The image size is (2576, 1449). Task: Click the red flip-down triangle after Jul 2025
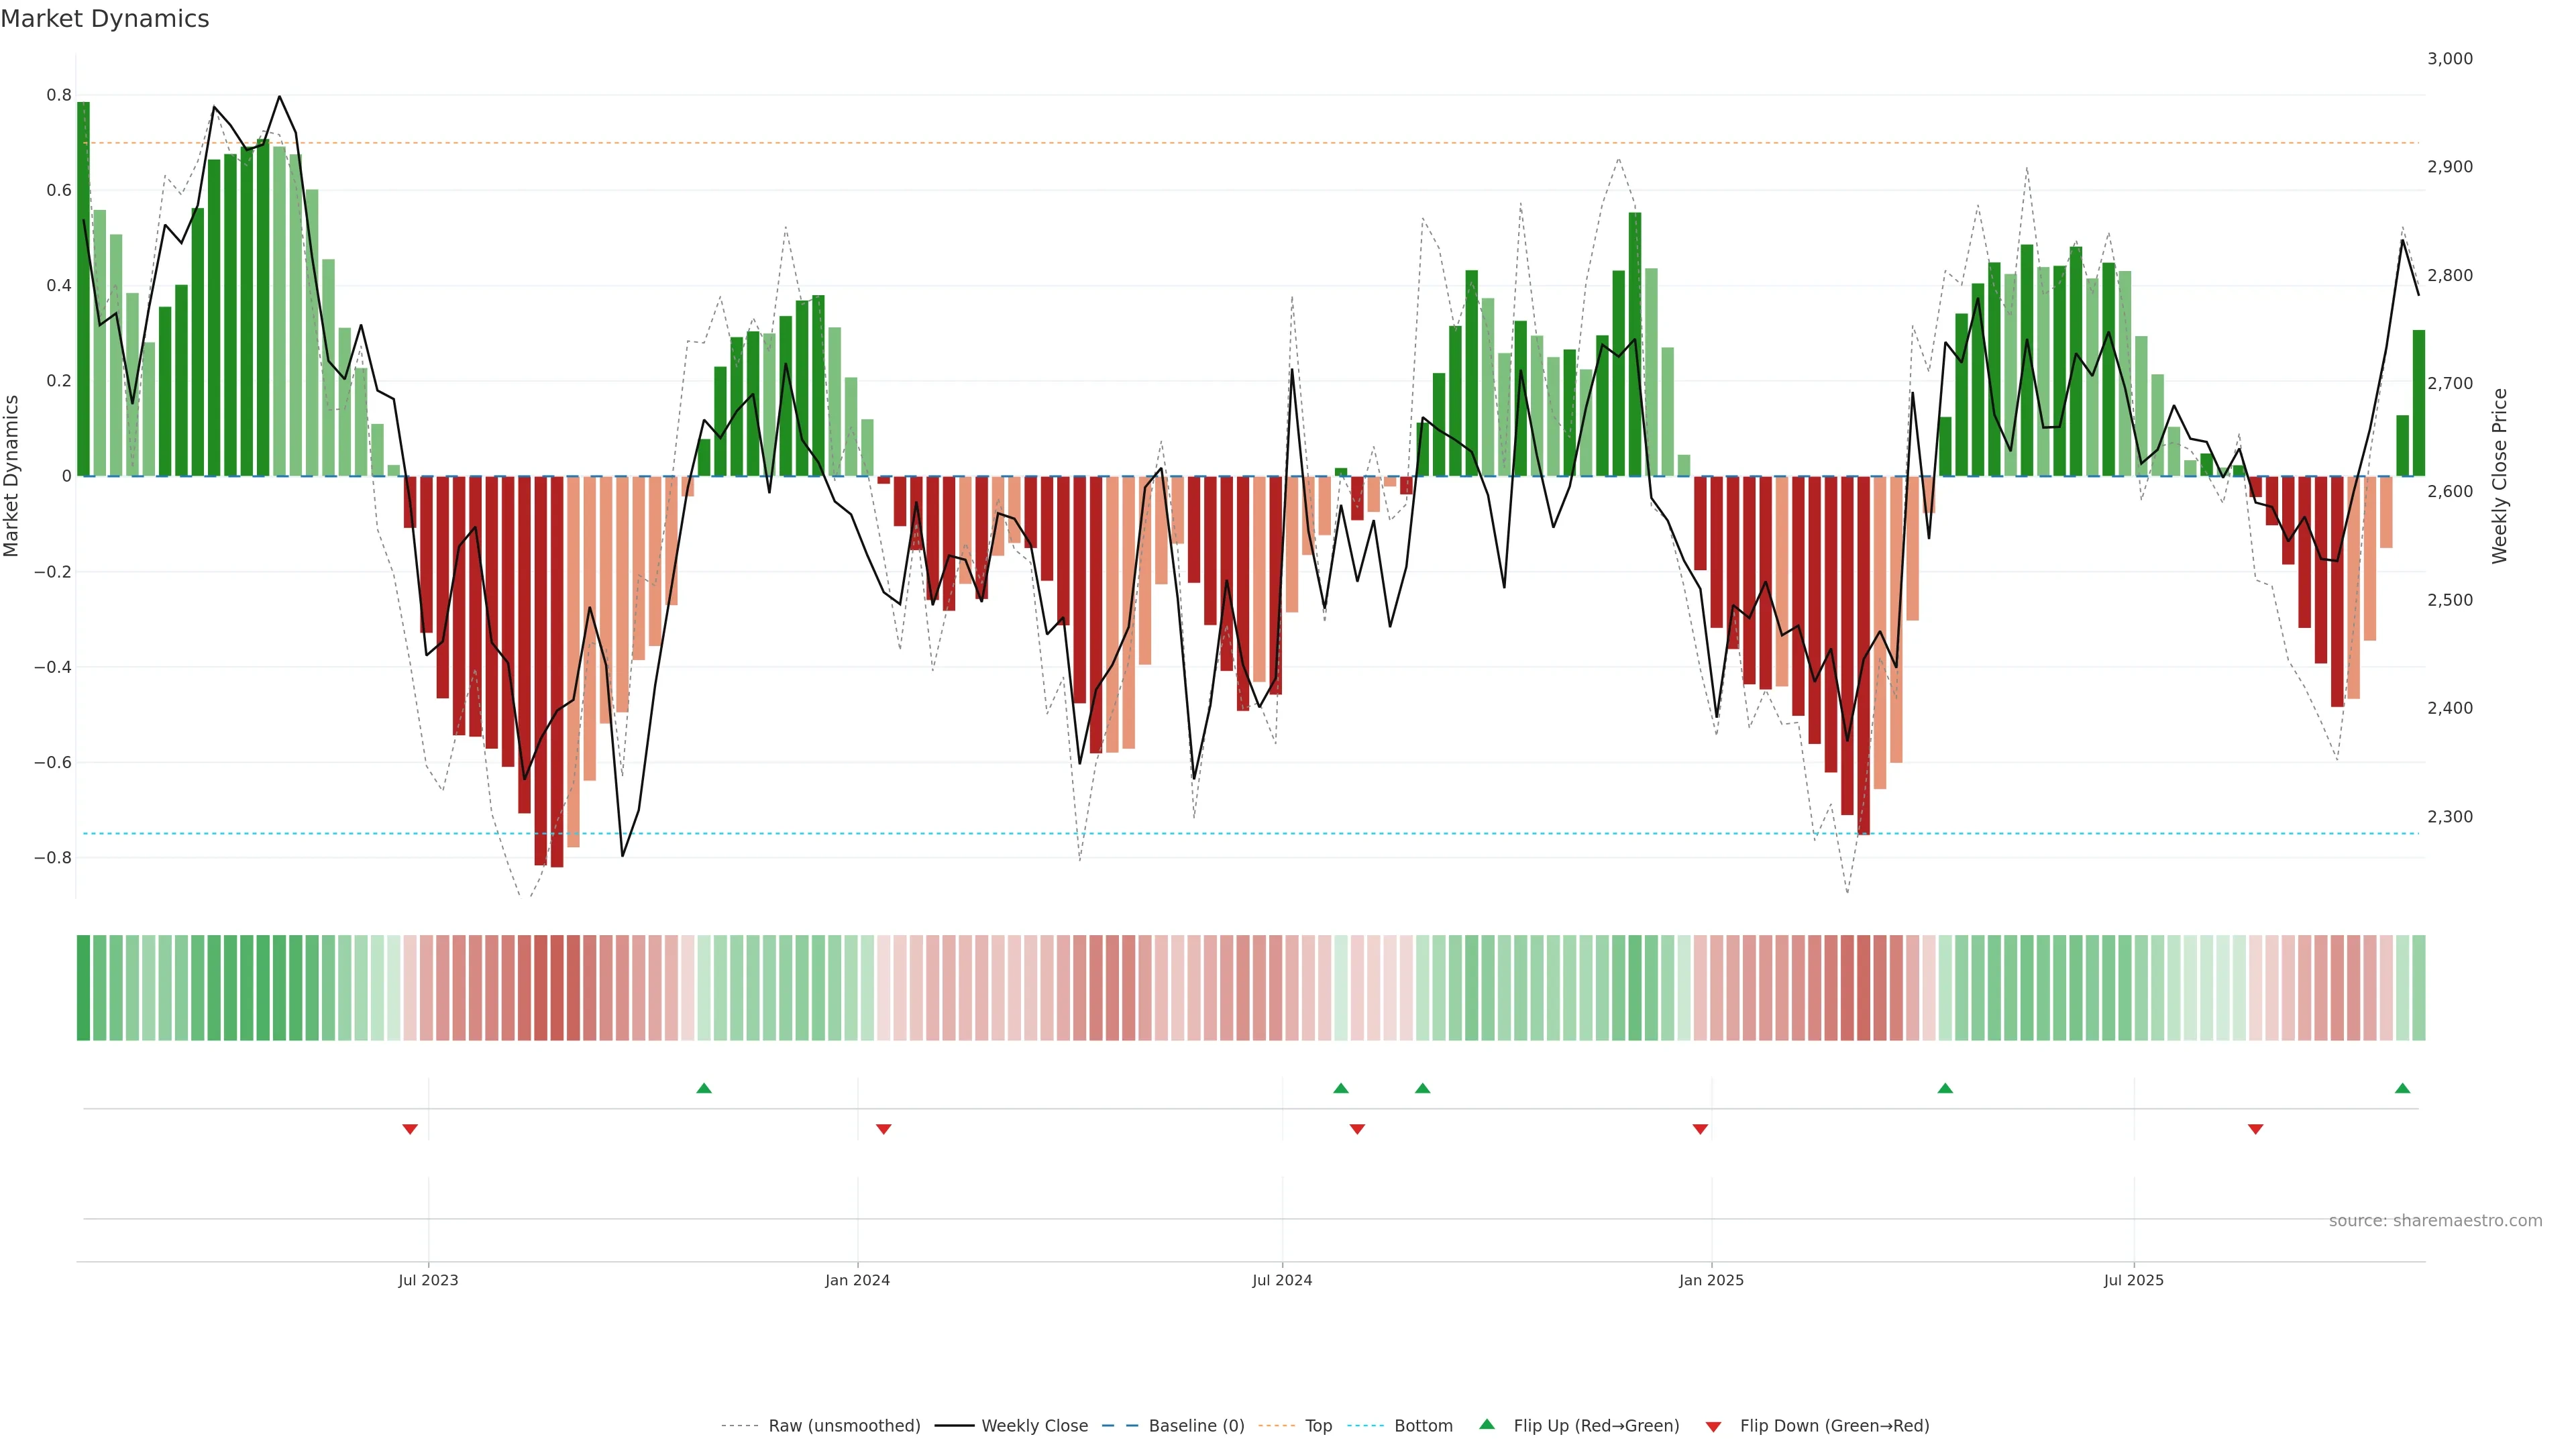tap(2255, 1129)
